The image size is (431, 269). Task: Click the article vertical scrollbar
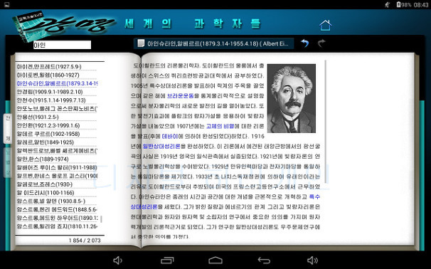point(326,121)
